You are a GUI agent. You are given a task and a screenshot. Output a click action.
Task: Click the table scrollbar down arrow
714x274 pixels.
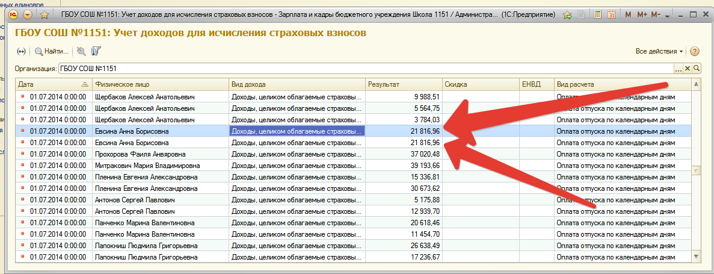click(x=697, y=257)
